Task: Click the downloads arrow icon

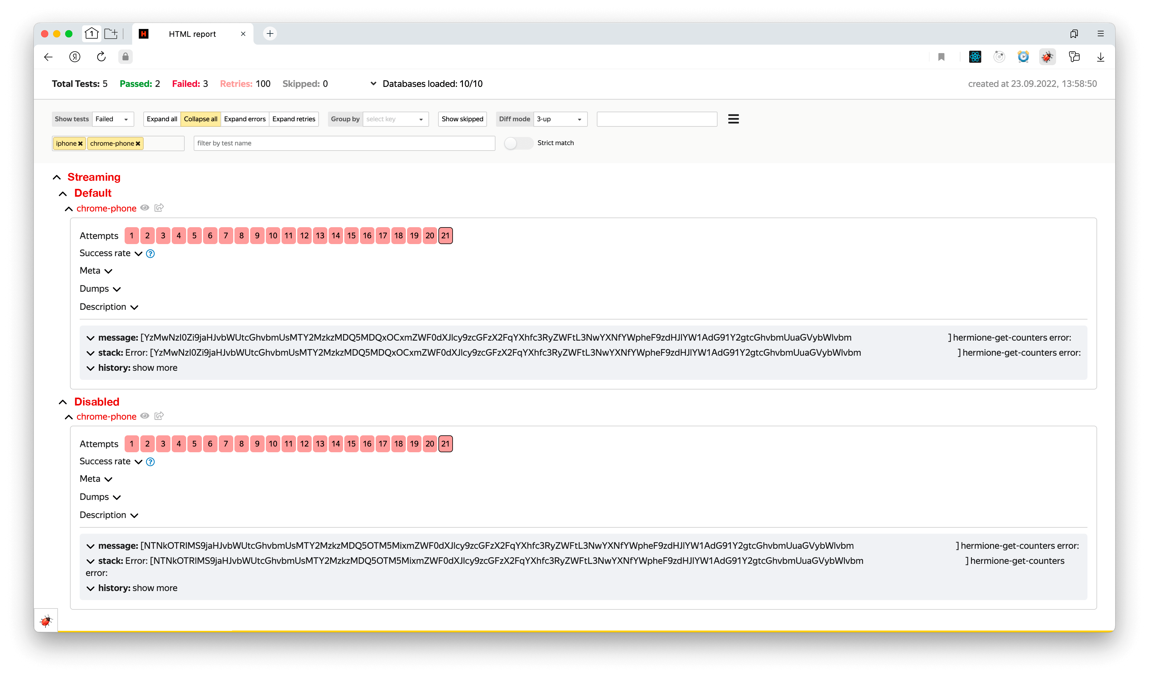Action: (1100, 57)
